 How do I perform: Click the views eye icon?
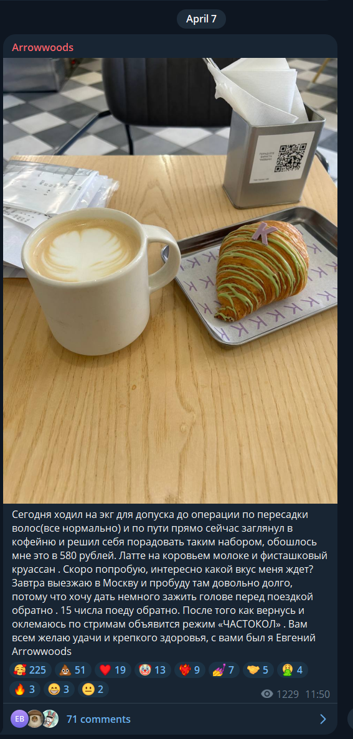pyautogui.click(x=267, y=694)
